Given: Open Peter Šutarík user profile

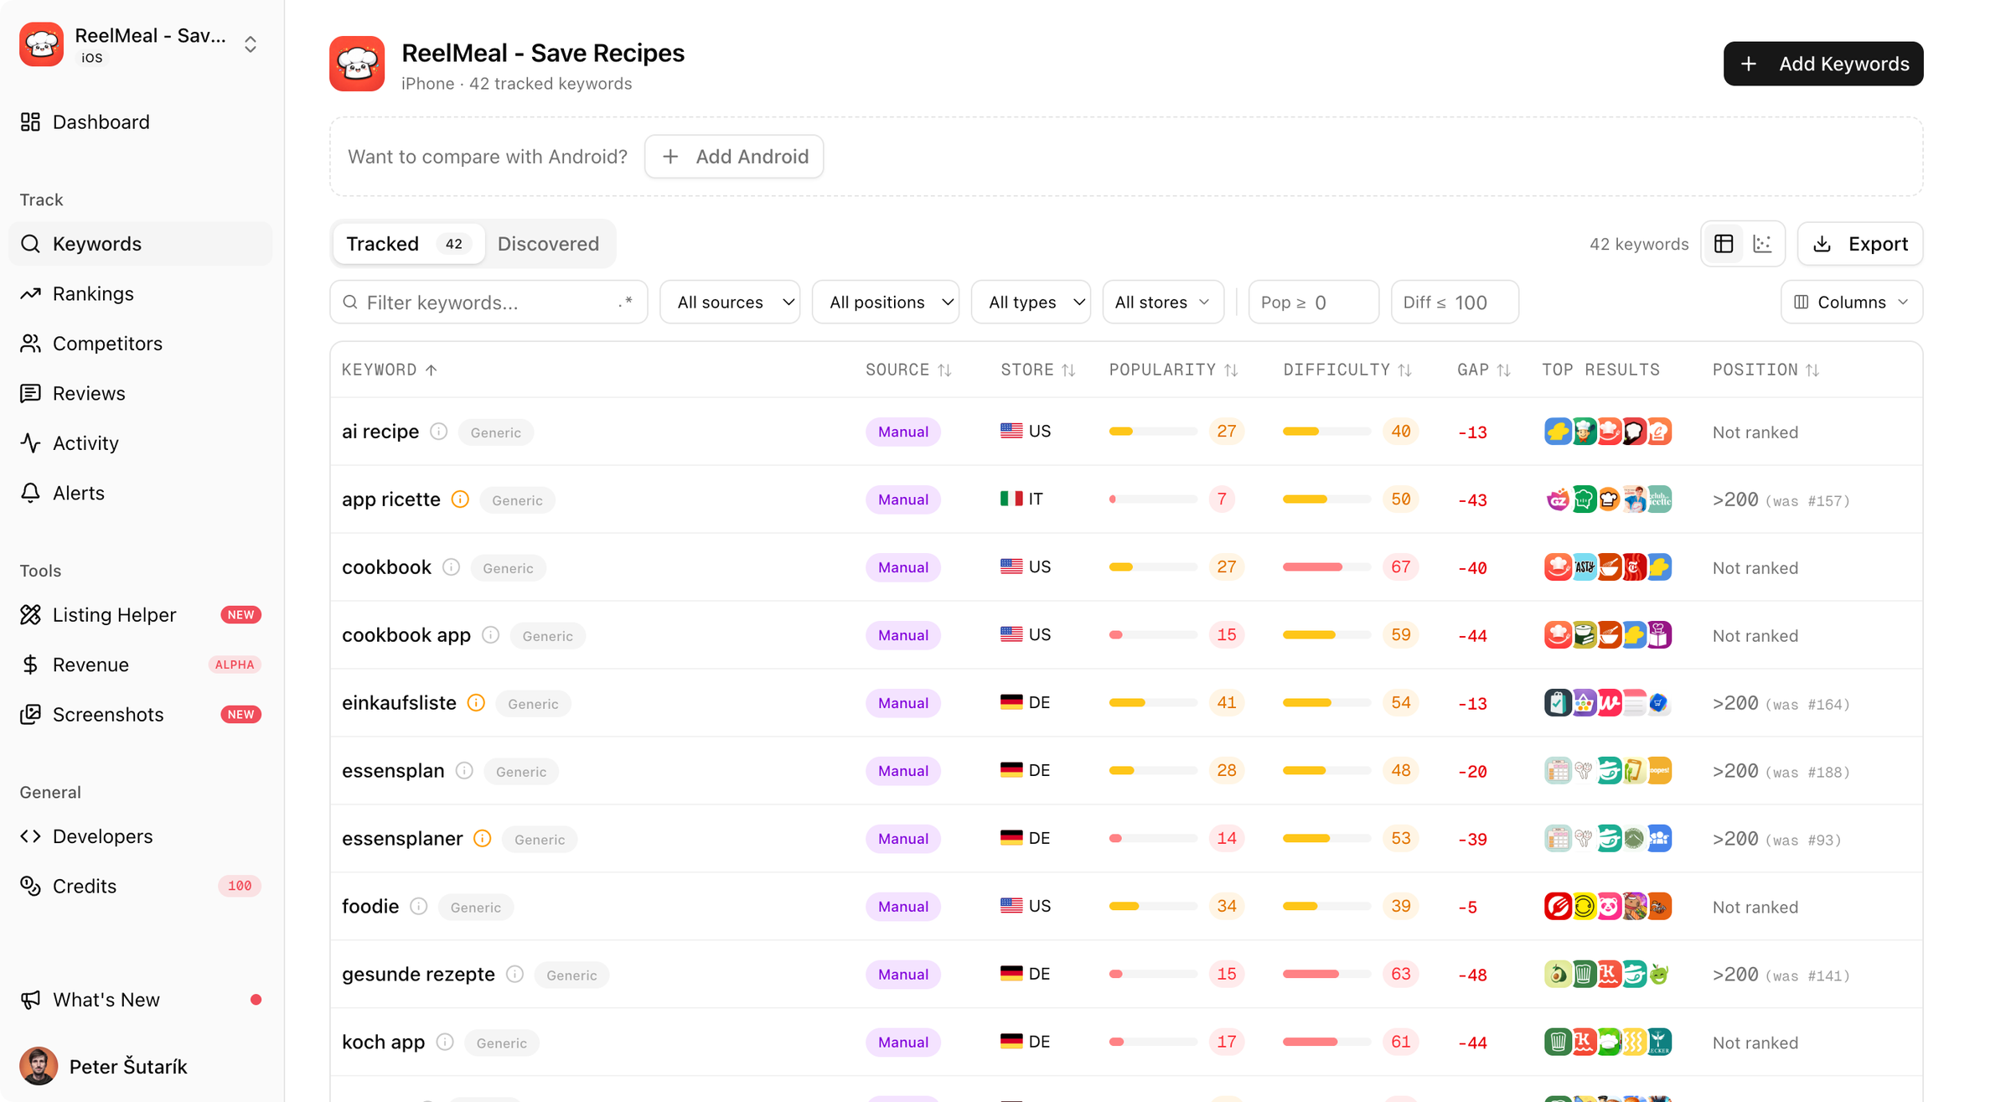Looking at the screenshot, I should tap(140, 1066).
